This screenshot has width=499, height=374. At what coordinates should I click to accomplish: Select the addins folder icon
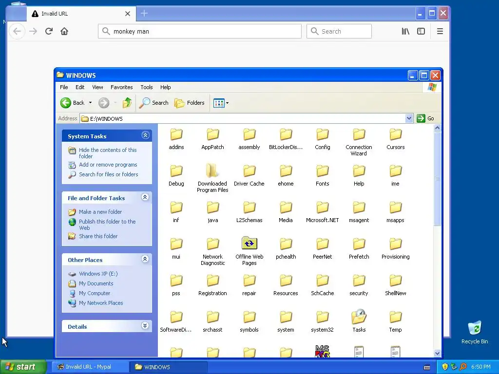pyautogui.click(x=176, y=134)
